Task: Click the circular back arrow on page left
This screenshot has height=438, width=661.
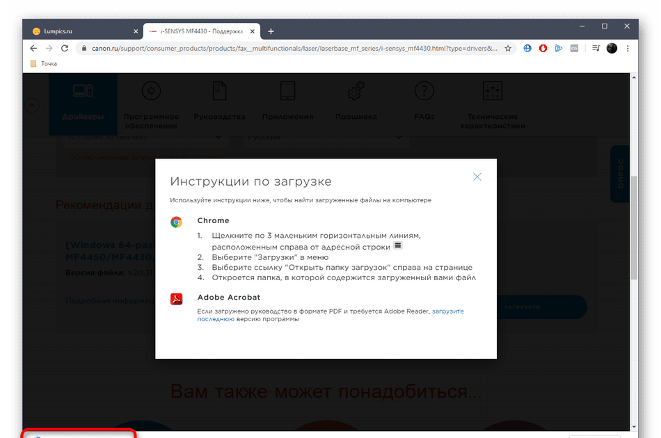Action: click(32, 105)
